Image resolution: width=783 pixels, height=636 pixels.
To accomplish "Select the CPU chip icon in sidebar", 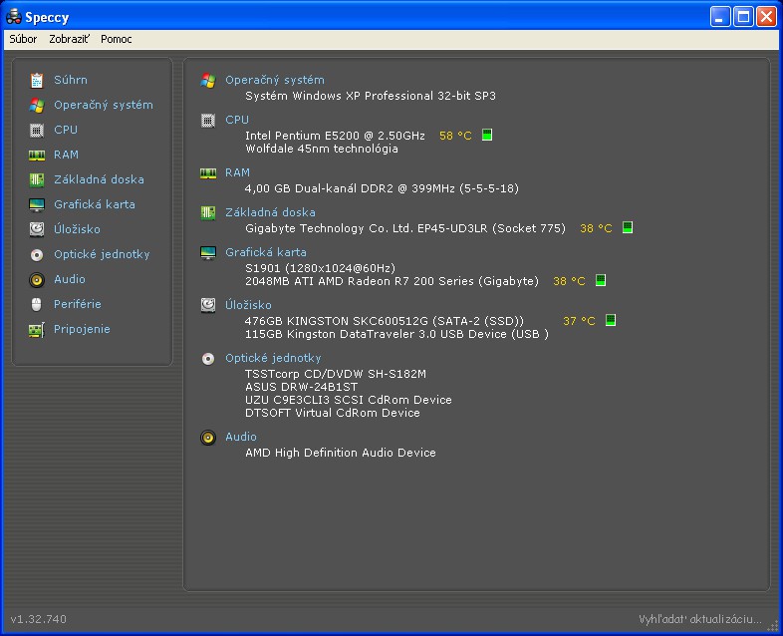I will click(37, 130).
